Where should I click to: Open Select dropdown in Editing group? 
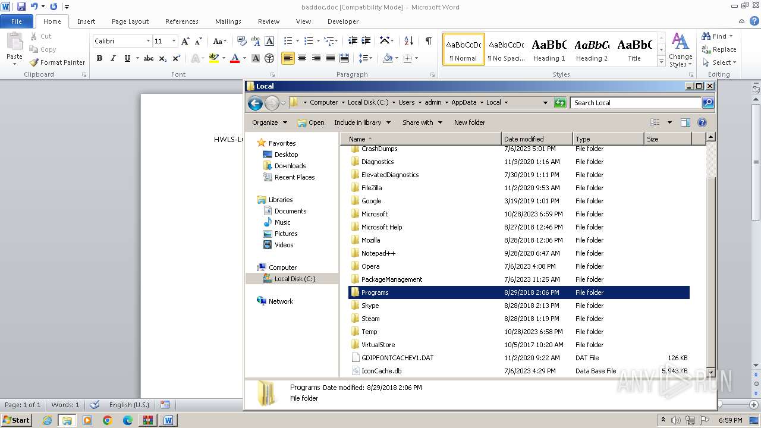719,62
